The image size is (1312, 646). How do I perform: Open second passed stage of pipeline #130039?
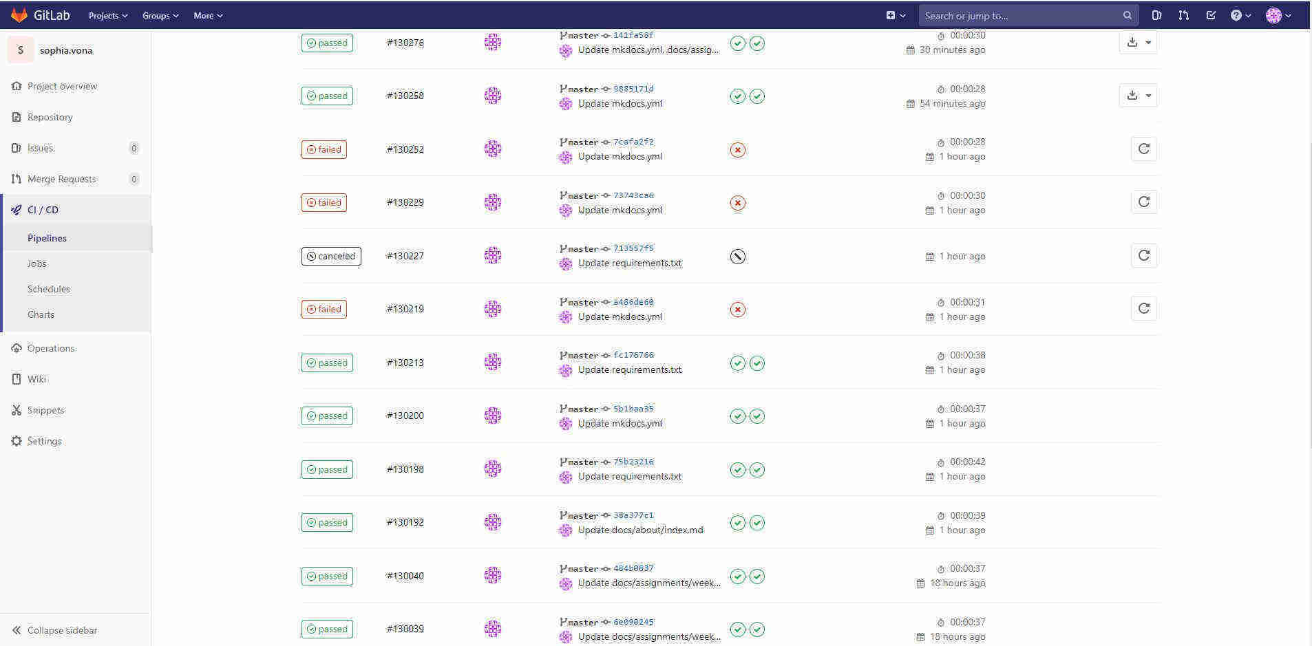(x=757, y=629)
